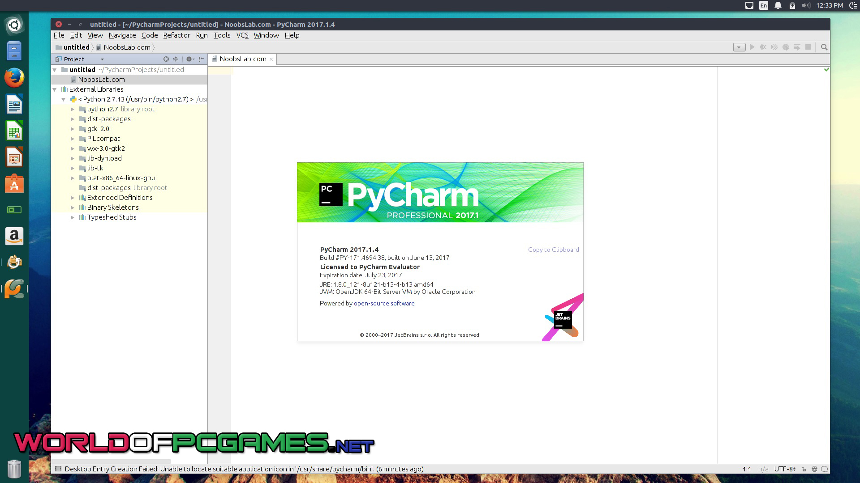The height and width of the screenshot is (483, 860).
Task: Toggle the file read-only lock icon
Action: [804, 469]
